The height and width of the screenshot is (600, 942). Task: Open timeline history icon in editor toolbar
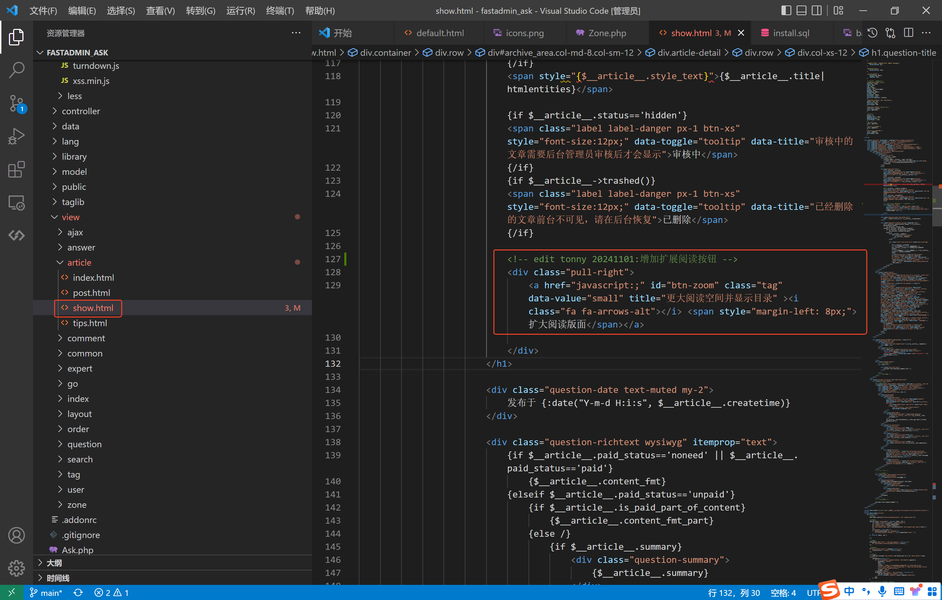(873, 33)
